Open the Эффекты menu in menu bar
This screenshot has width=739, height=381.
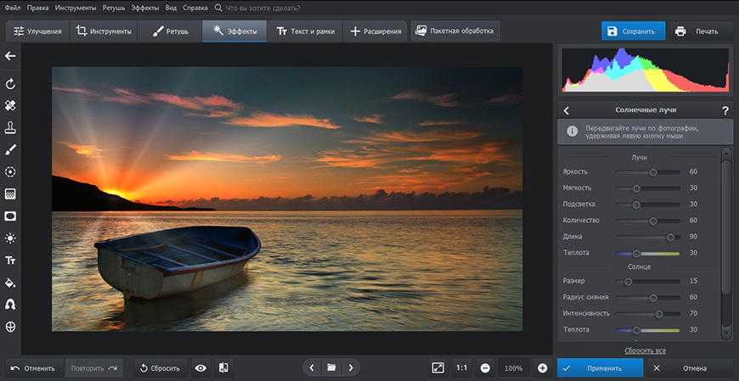pos(144,7)
